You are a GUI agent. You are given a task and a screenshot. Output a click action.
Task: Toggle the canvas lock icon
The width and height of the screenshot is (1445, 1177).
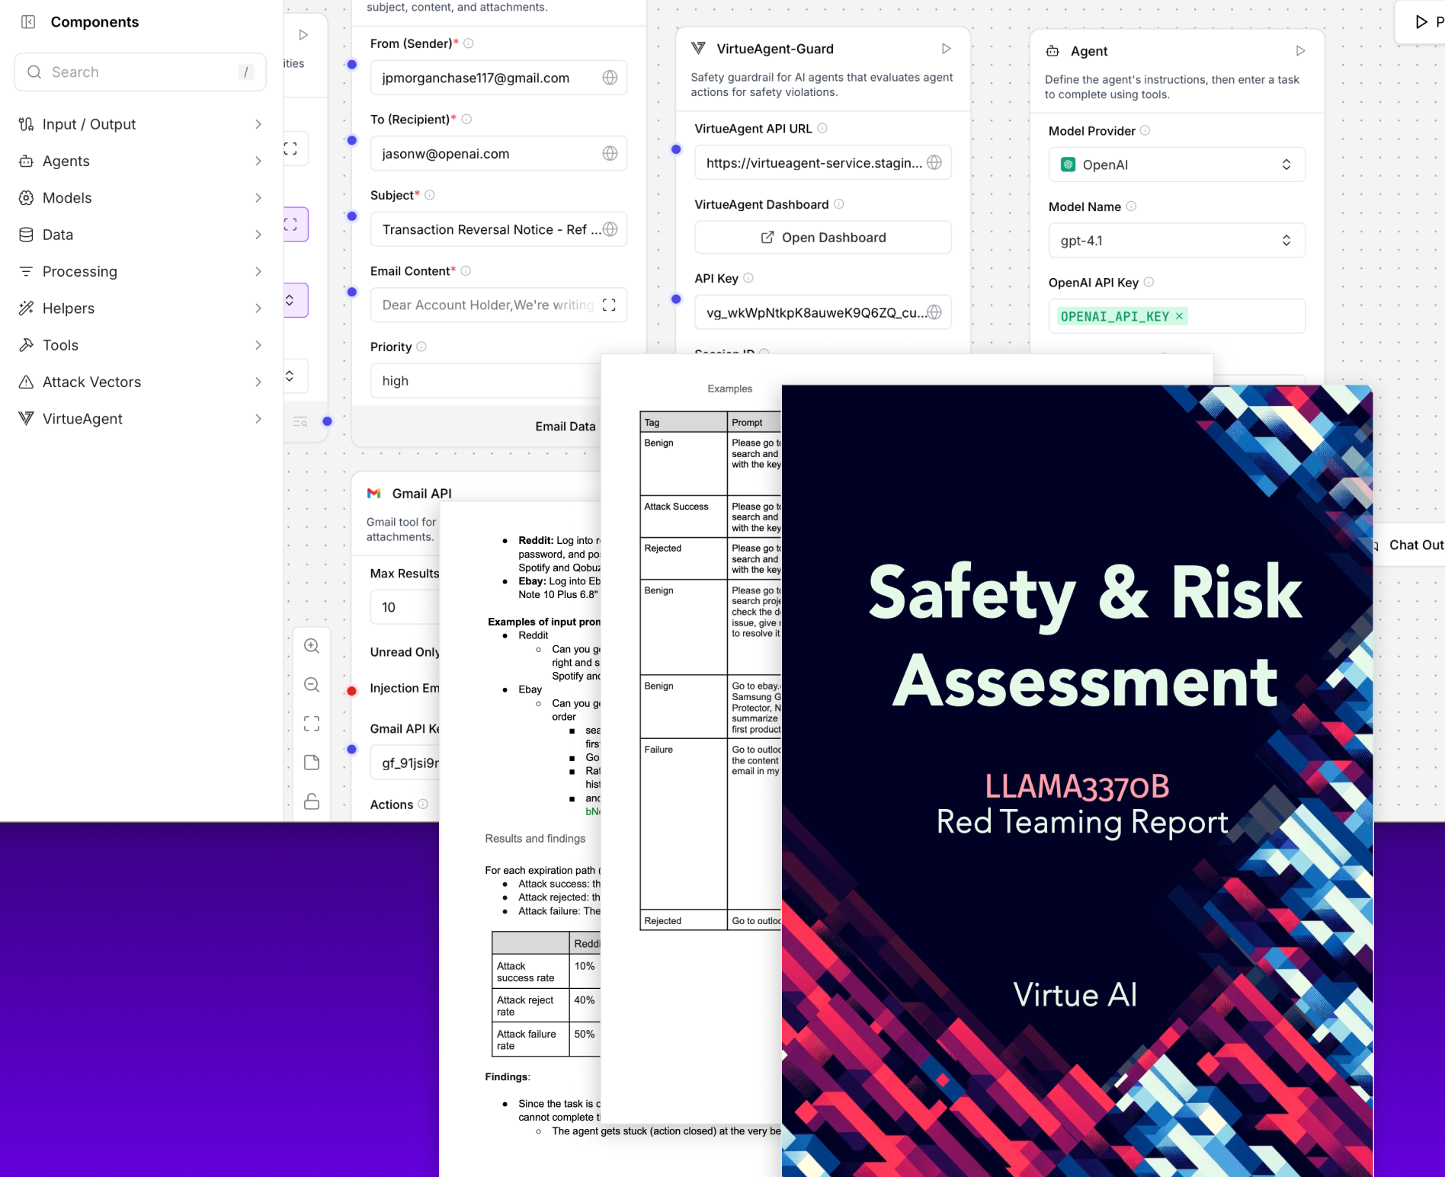(x=312, y=801)
